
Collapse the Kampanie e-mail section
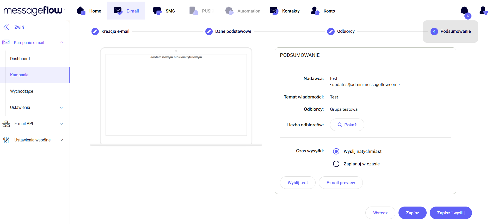(x=62, y=42)
